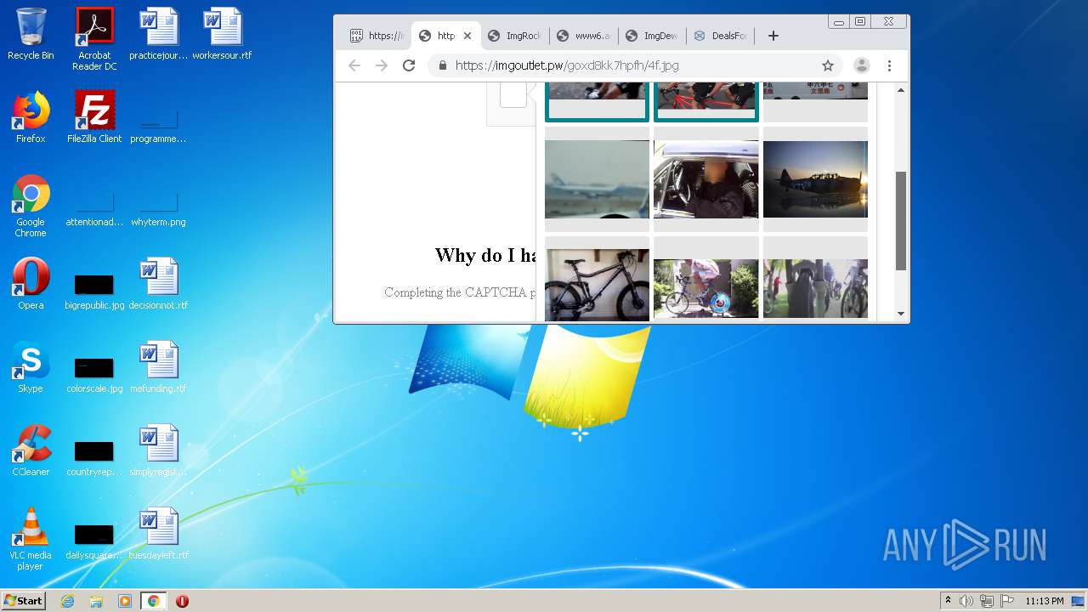Viewport: 1088px width, 612px height.
Task: Open Skype desktop shortcut
Action: 31,367
